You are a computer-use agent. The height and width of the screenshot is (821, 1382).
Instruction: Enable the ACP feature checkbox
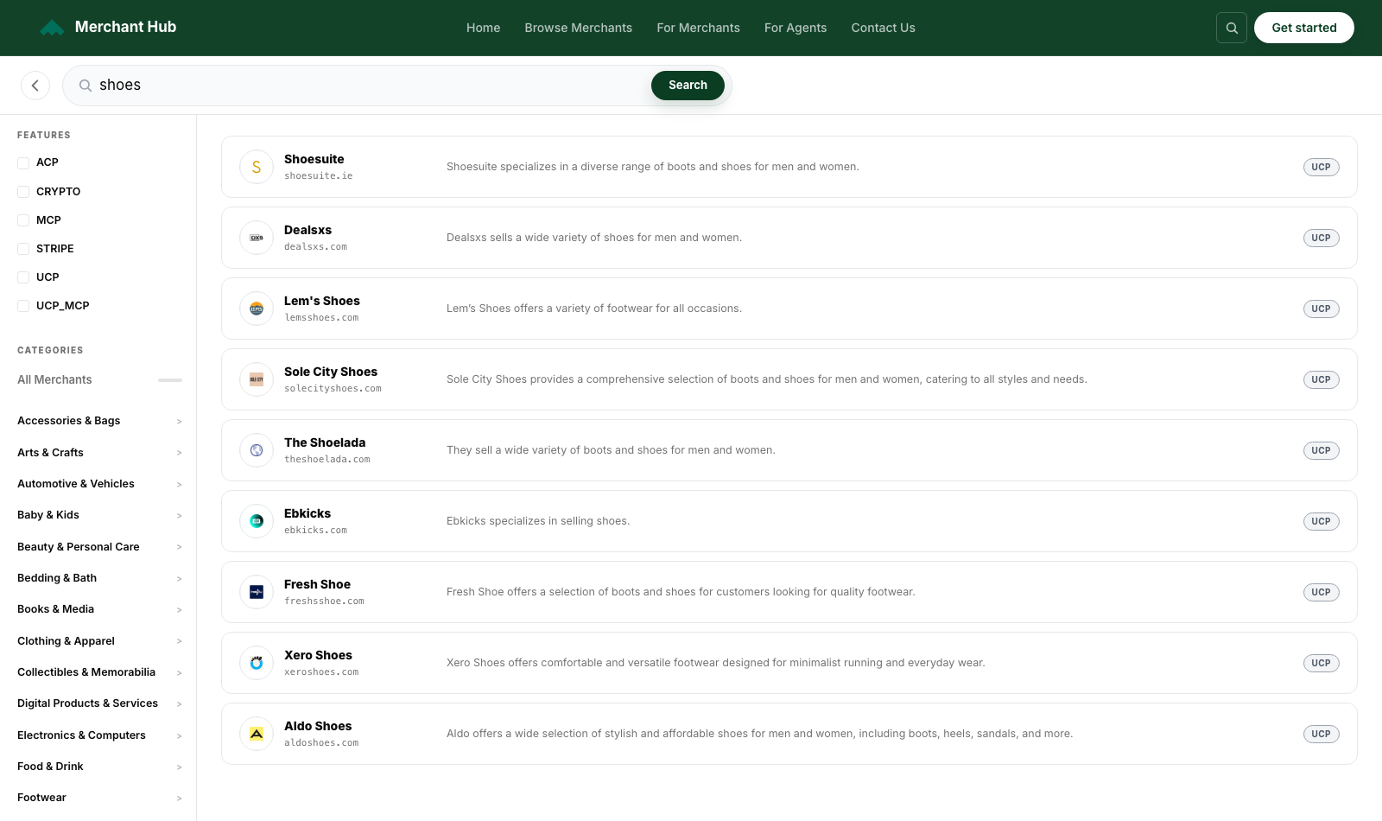[23, 162]
